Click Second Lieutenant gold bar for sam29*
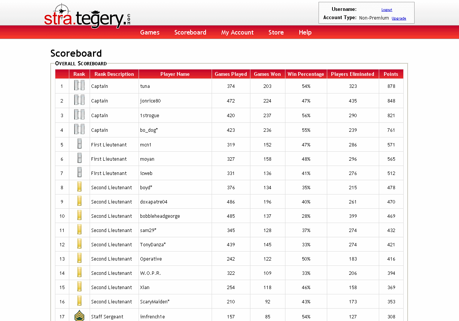This screenshot has height=321, width=459. click(79, 230)
